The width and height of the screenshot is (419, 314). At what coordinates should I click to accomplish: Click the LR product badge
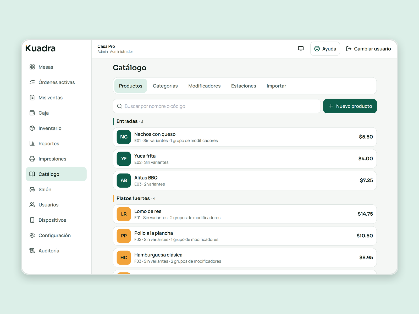tap(124, 214)
